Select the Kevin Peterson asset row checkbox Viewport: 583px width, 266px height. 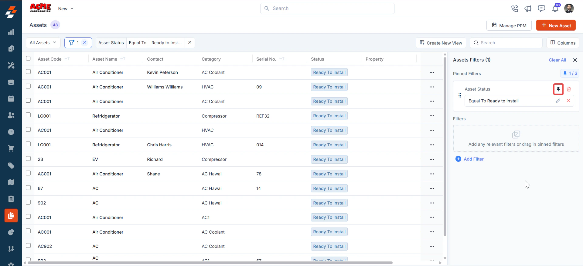28,71
